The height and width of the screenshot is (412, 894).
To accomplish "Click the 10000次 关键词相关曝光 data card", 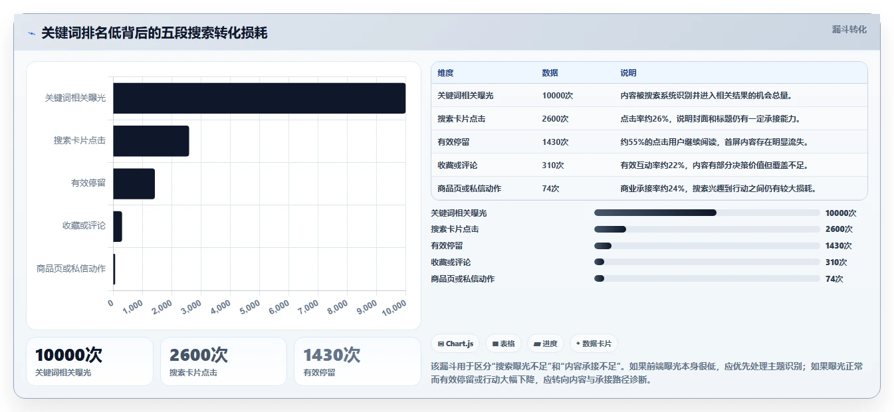I will [90, 361].
